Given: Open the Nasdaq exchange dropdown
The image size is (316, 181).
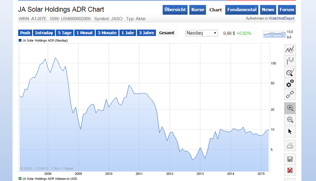Looking at the screenshot, I should (202, 33).
